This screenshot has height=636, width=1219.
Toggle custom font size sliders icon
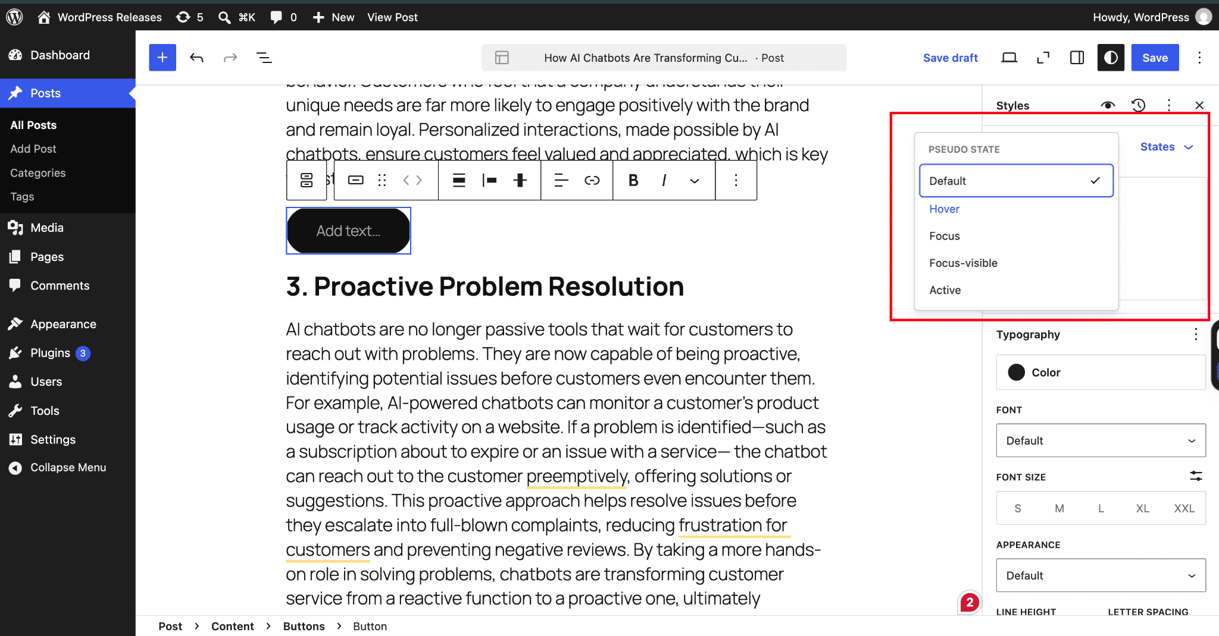[1196, 476]
